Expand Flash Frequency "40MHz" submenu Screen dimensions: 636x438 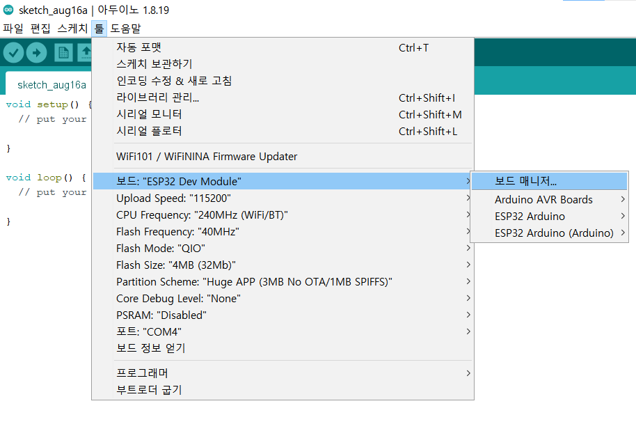tap(283, 231)
